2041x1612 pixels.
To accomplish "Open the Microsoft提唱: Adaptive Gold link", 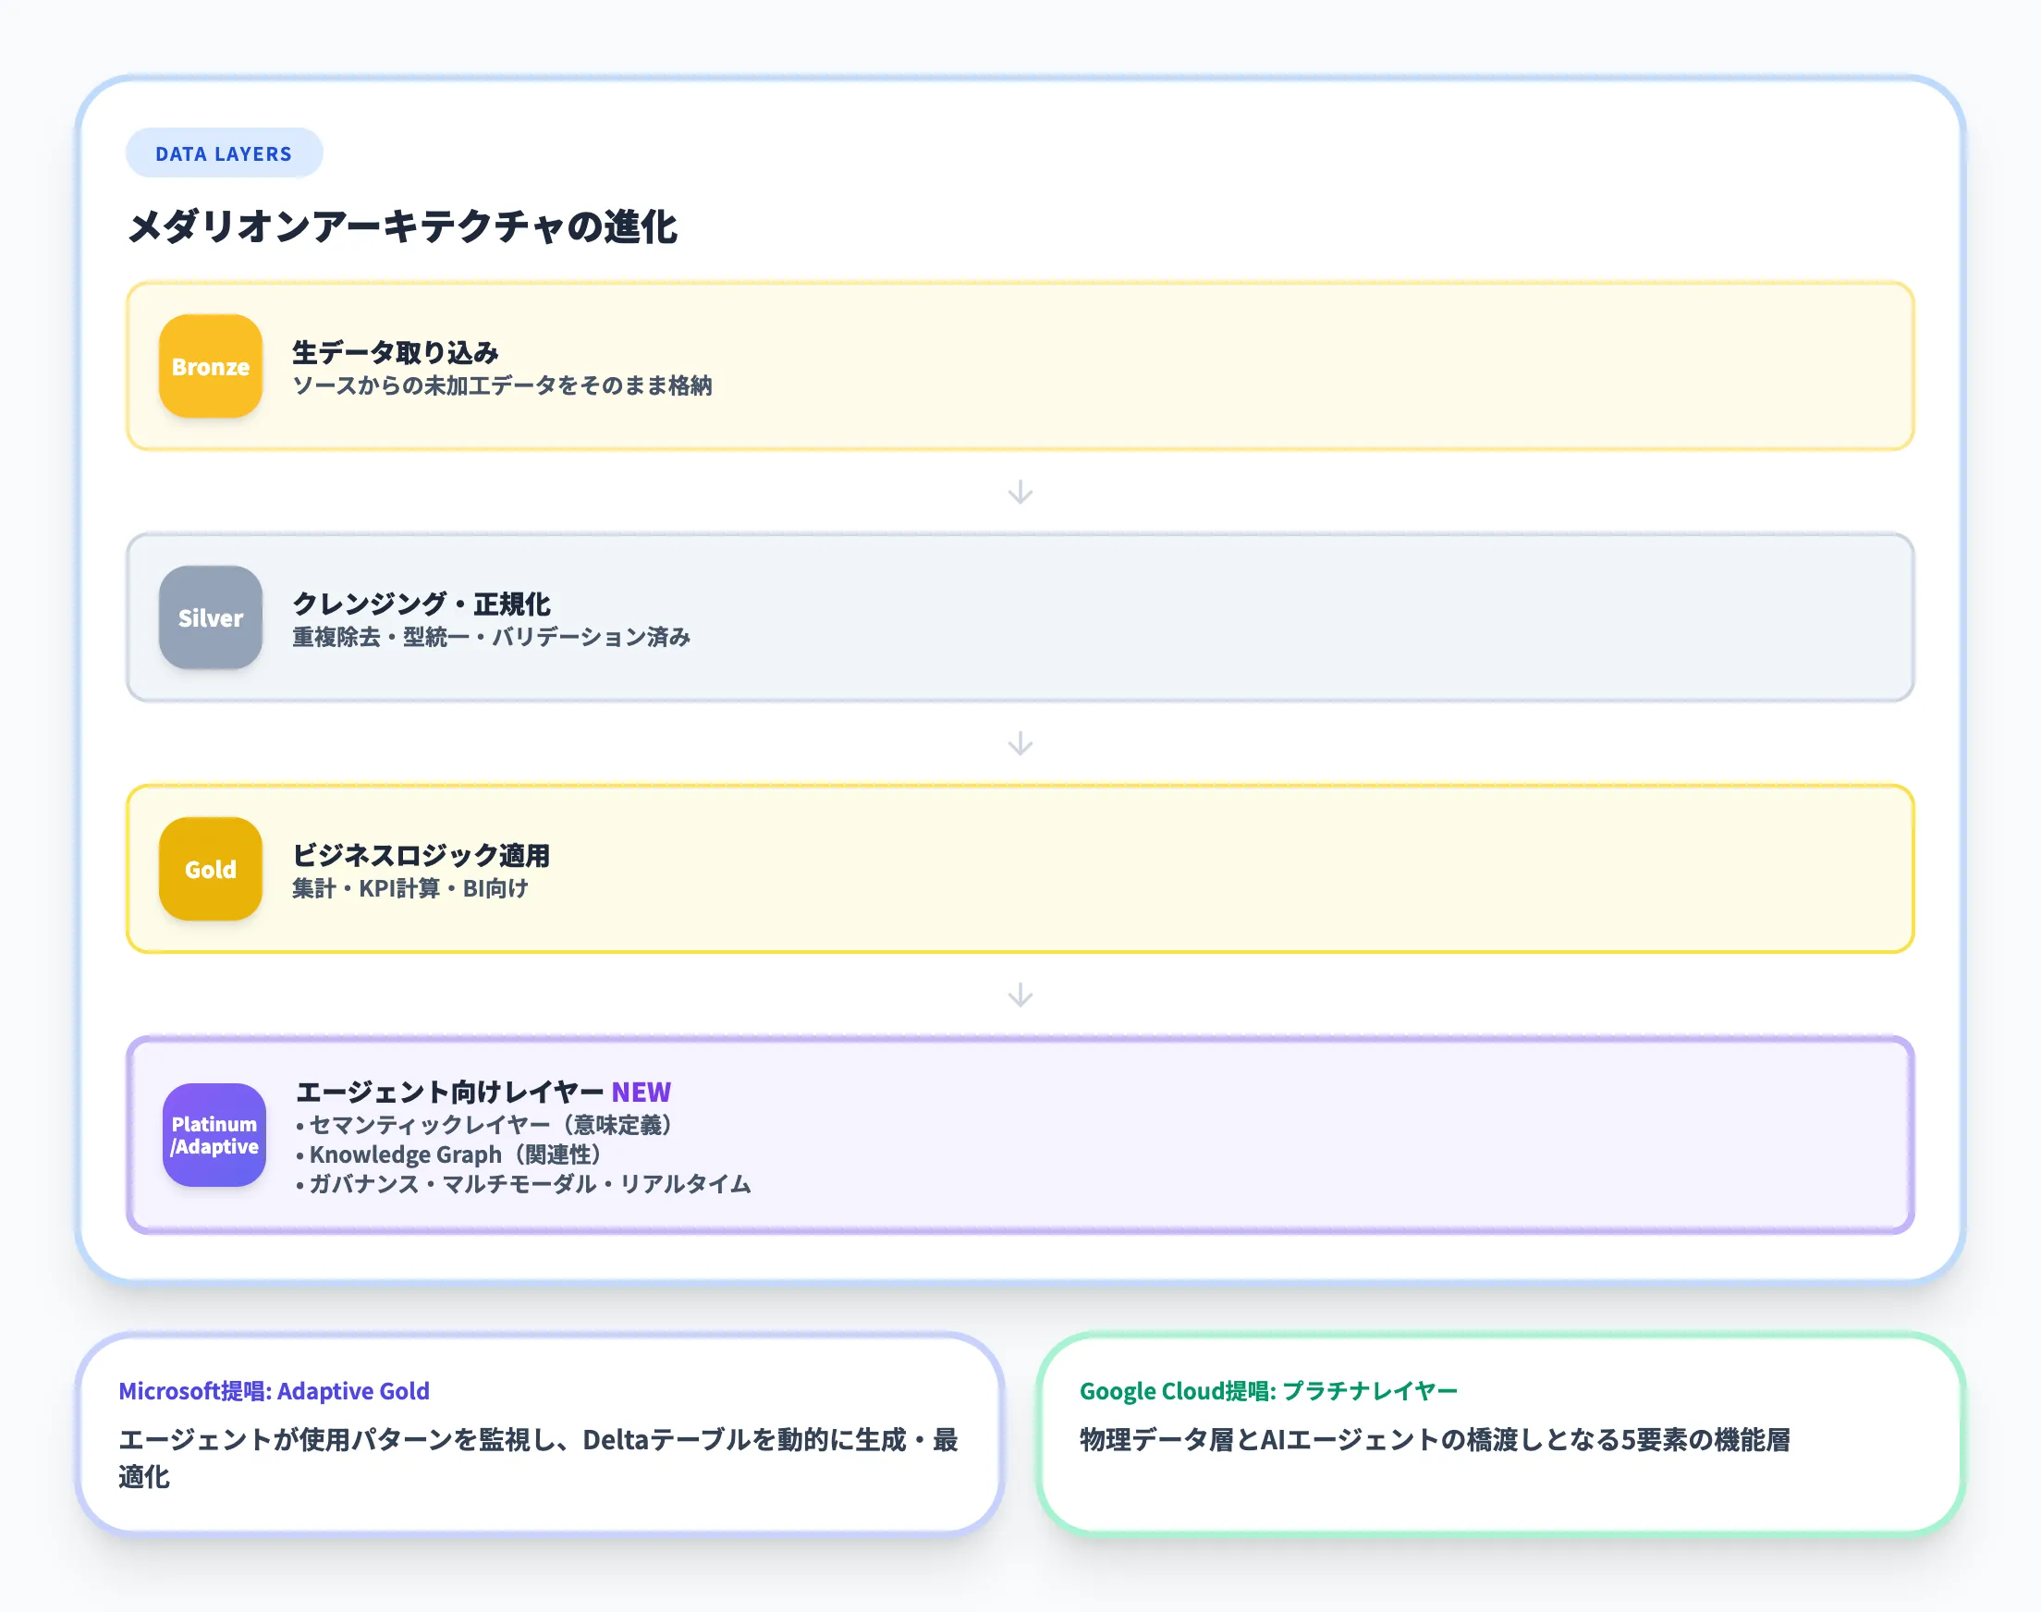I will pyautogui.click(x=274, y=1390).
